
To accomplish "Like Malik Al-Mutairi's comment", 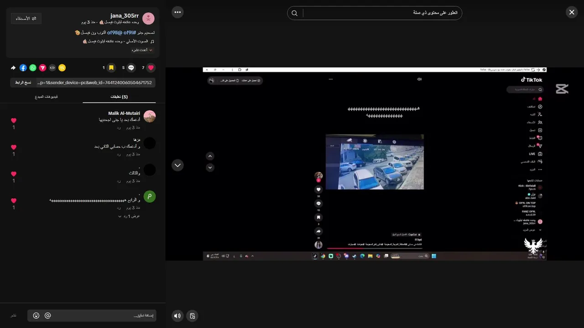I will coord(14,121).
